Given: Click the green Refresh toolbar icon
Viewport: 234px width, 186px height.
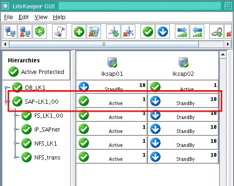Looking at the screenshot, I should (x=40, y=32).
